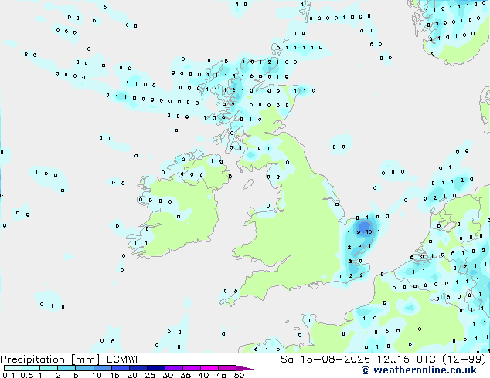Click the 40–45 mm magenta legend swatch
Screen dimensions: 490x378
coord(209,368)
